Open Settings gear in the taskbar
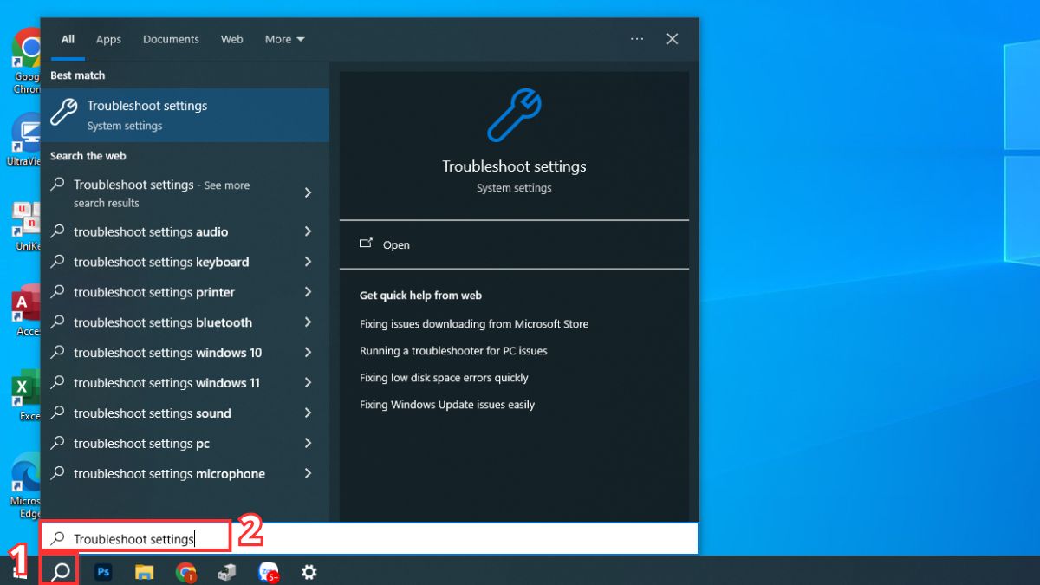1040x585 pixels. [309, 572]
